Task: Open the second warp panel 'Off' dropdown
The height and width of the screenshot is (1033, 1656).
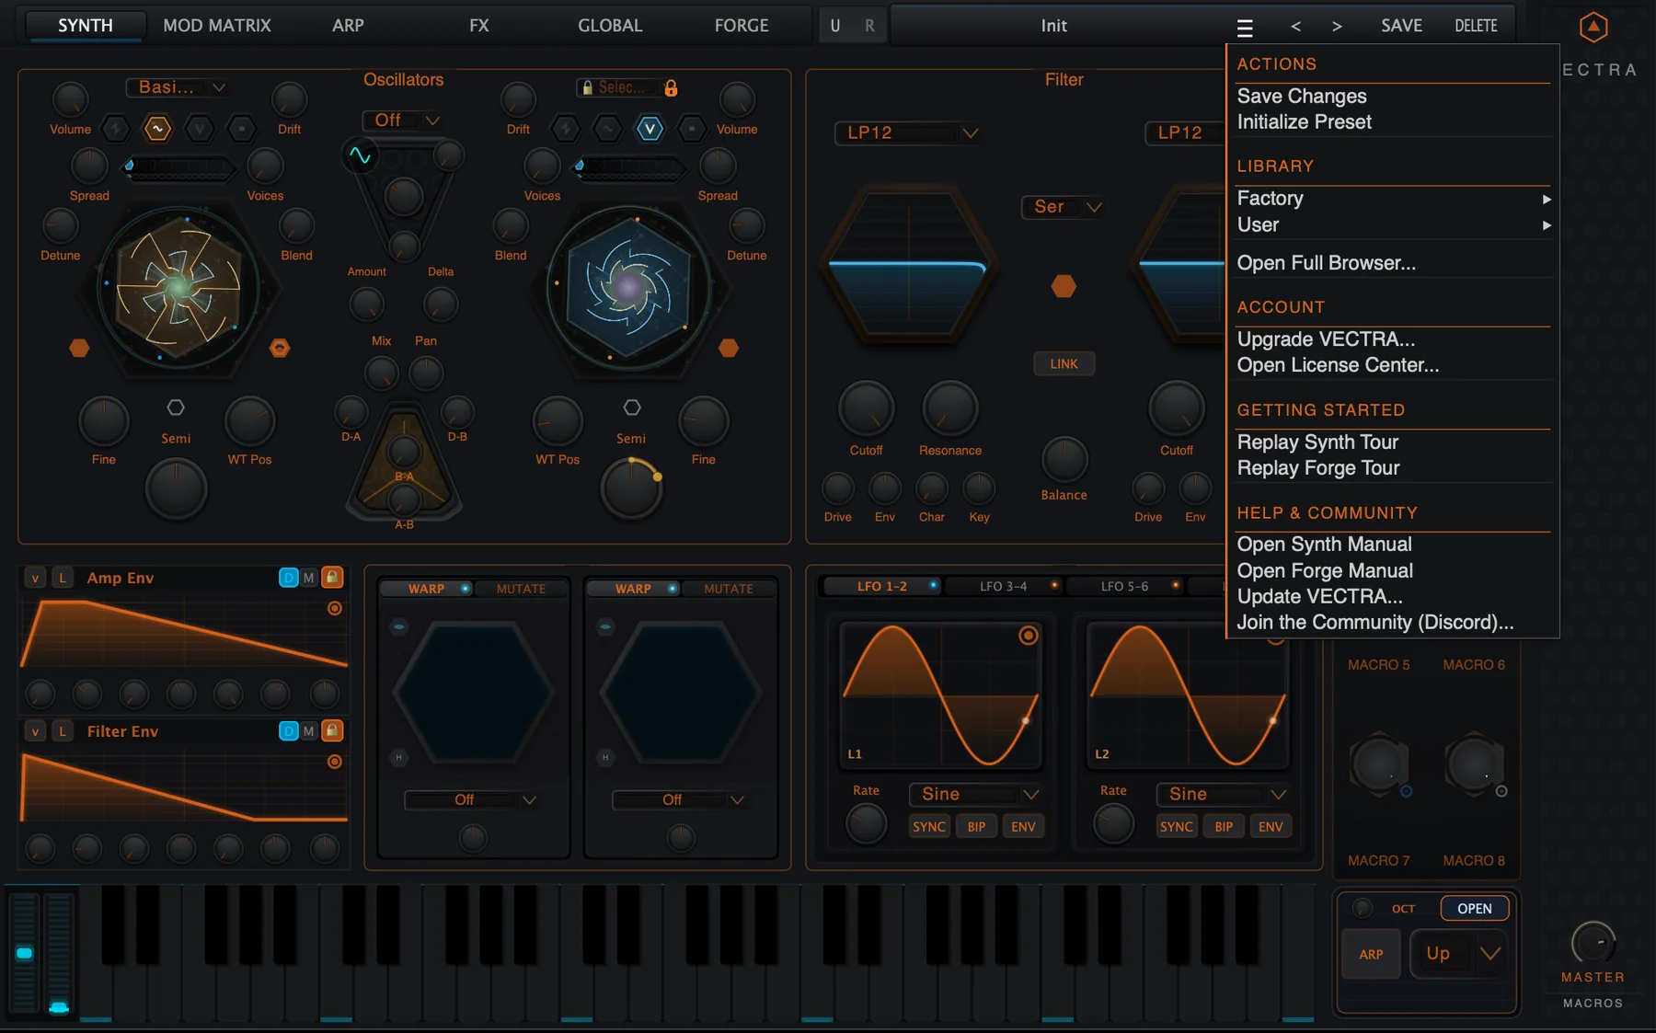Action: pos(680,799)
